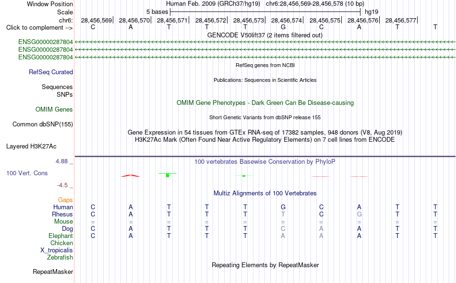This screenshot has height=283, width=456.
Task: Click the Window Position row label
Action: point(50,4)
